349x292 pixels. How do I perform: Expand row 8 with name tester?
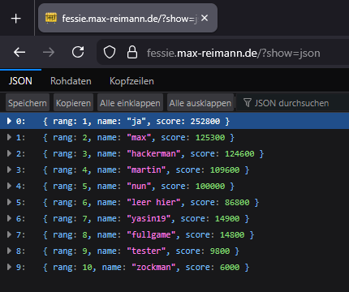9,251
